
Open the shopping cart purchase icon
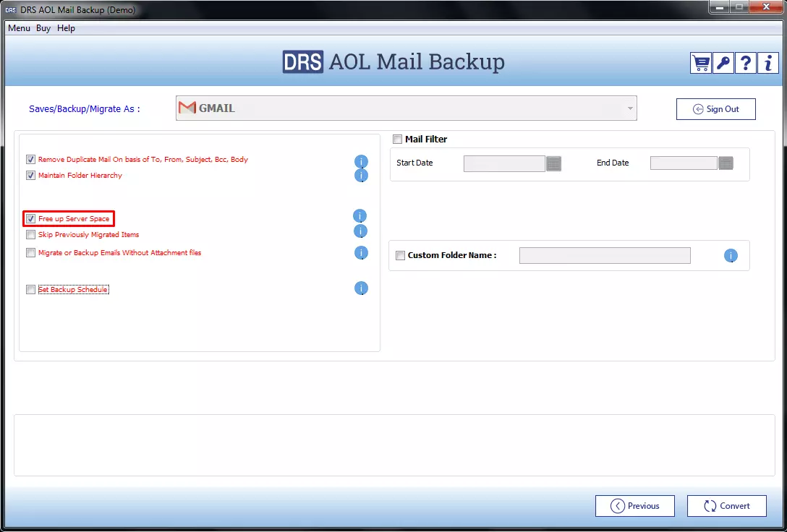(x=701, y=63)
